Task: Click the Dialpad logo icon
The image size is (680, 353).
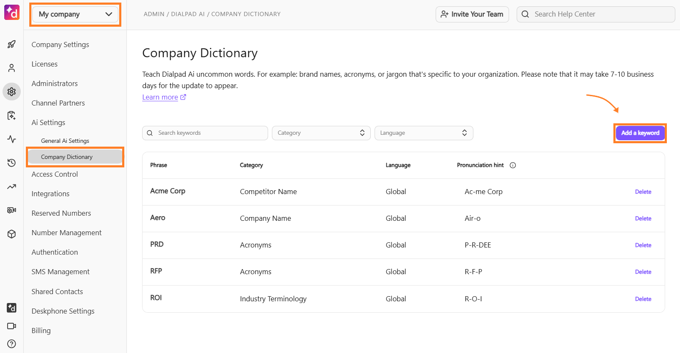Action: [12, 13]
